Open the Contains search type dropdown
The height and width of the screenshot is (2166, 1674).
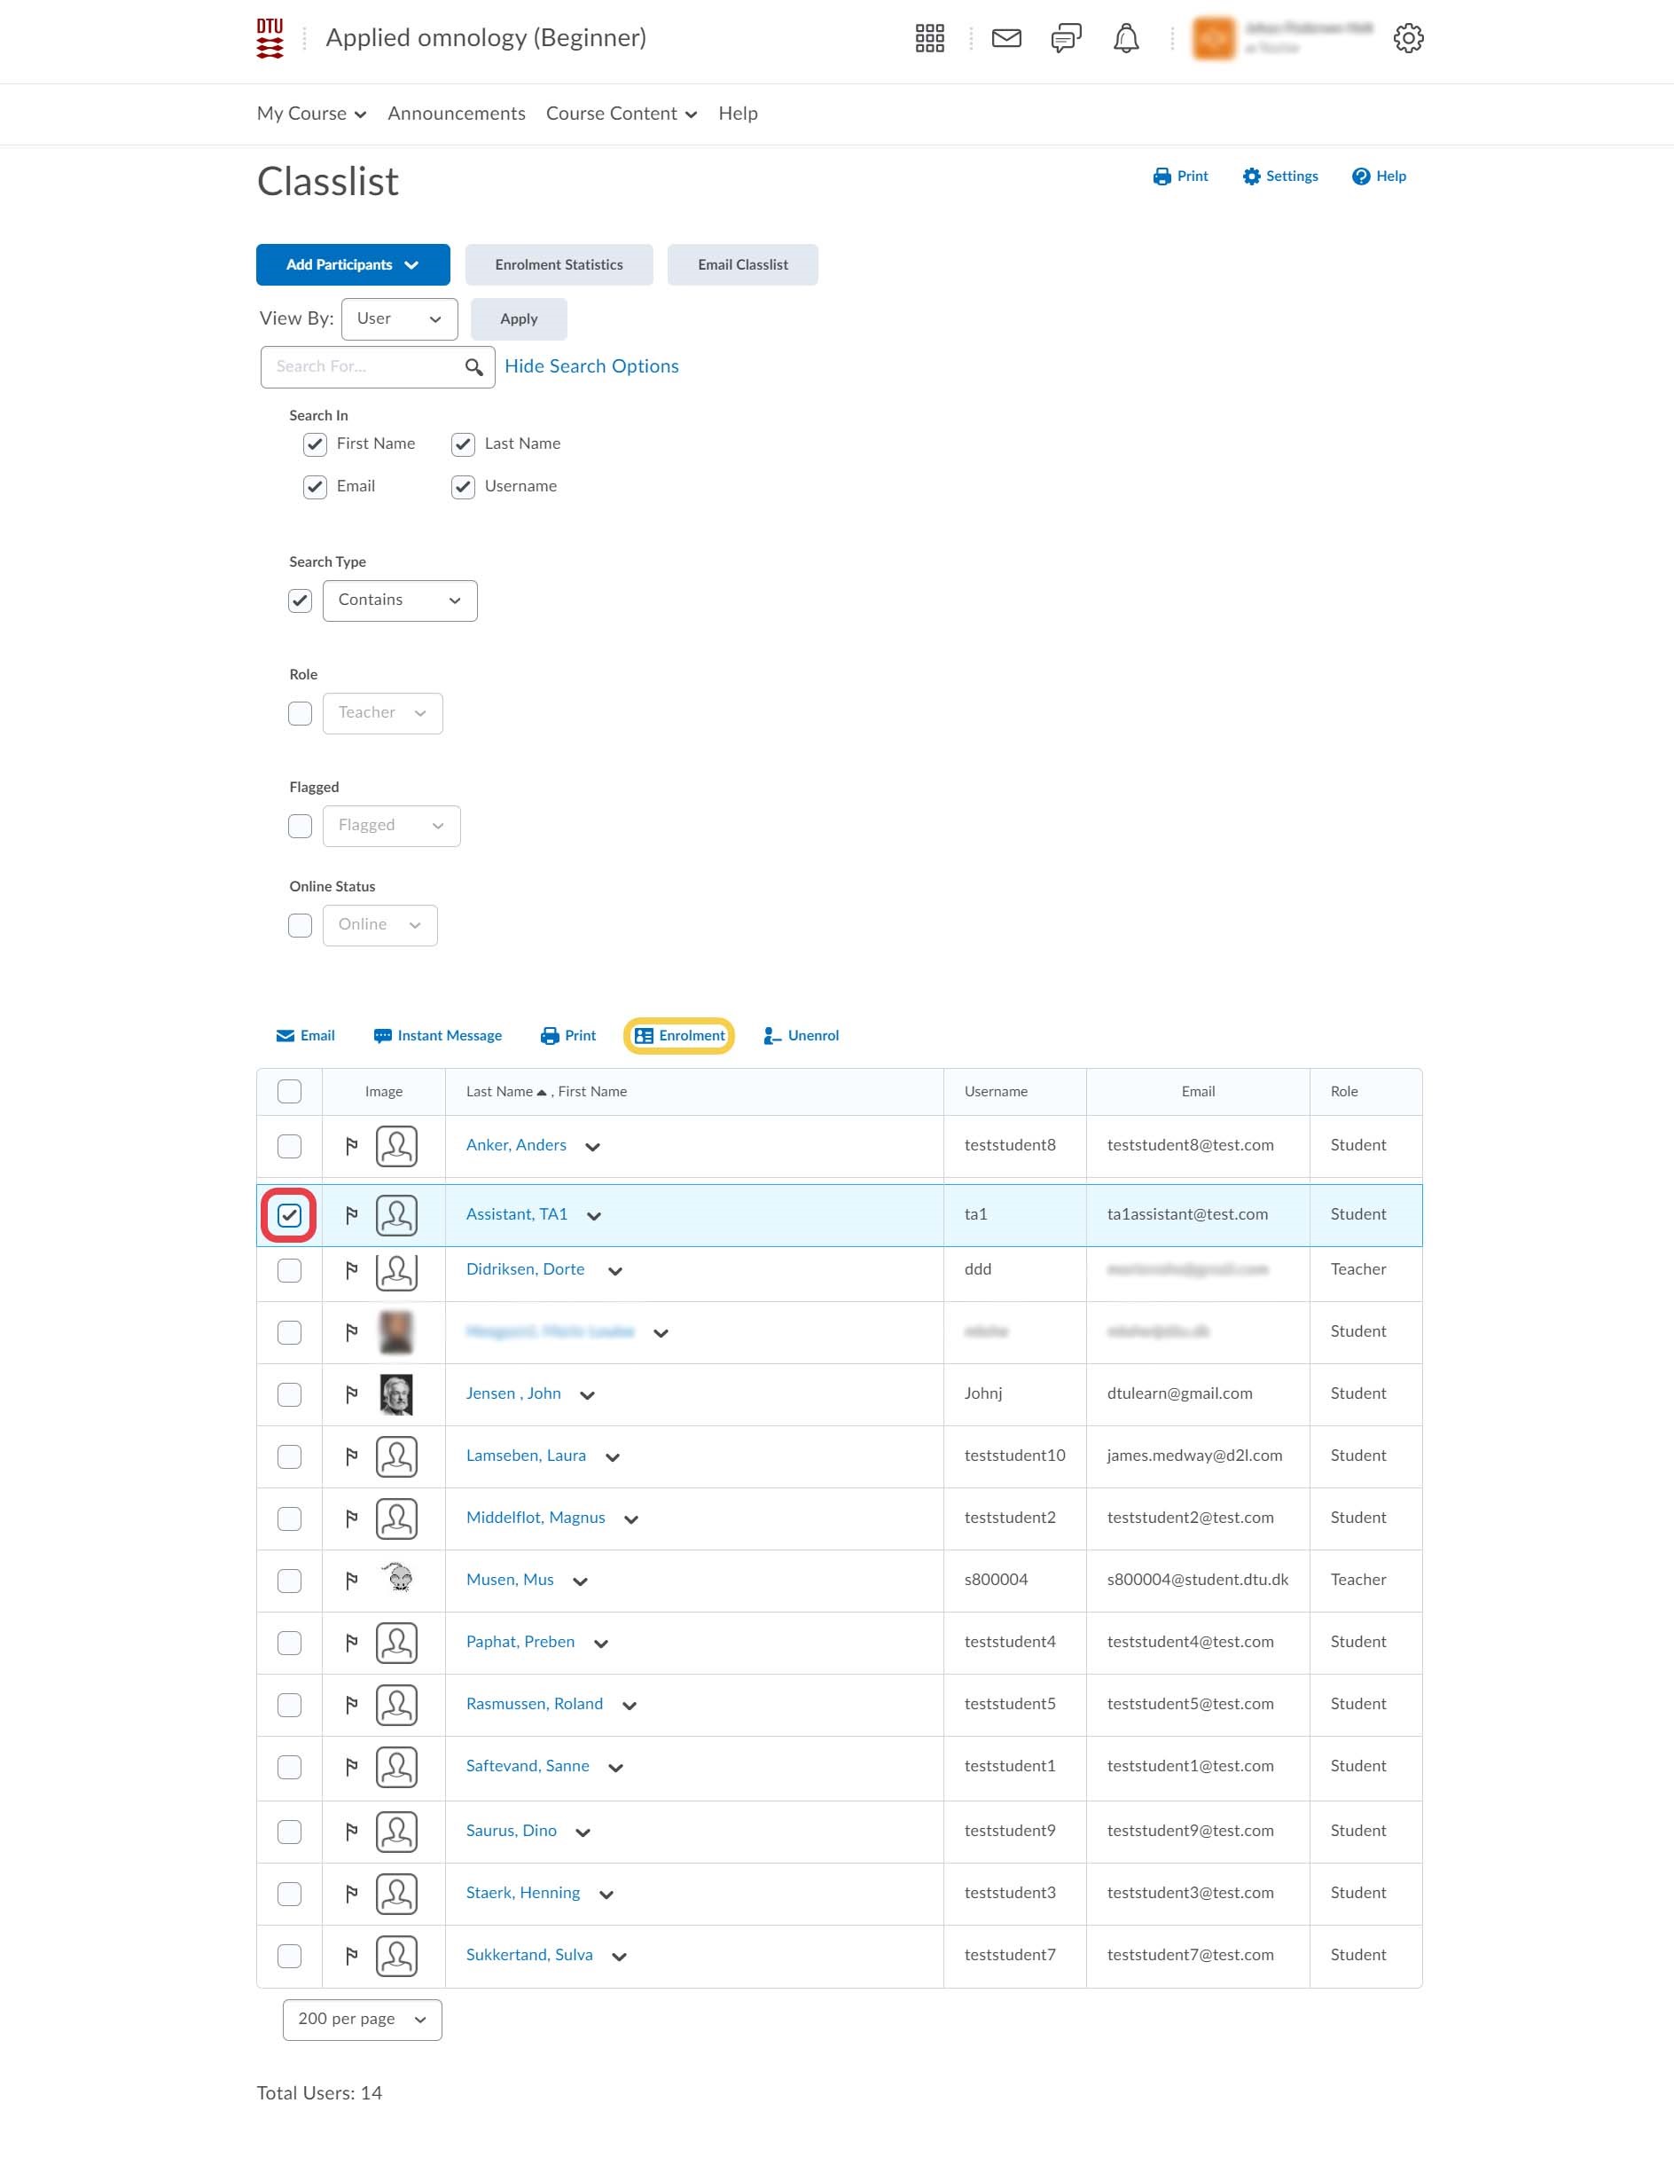click(399, 601)
